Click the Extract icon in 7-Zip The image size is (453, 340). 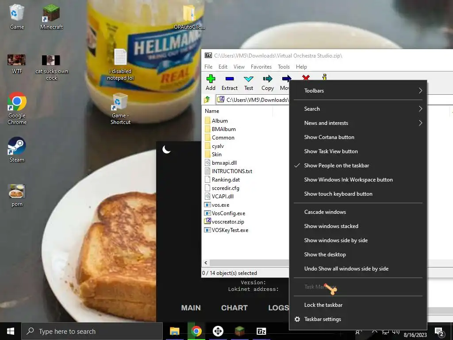[x=230, y=79]
